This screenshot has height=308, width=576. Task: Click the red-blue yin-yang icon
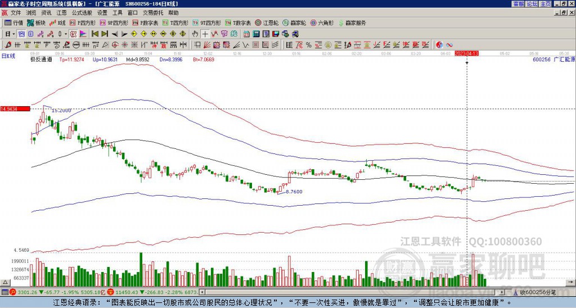(x=439, y=45)
